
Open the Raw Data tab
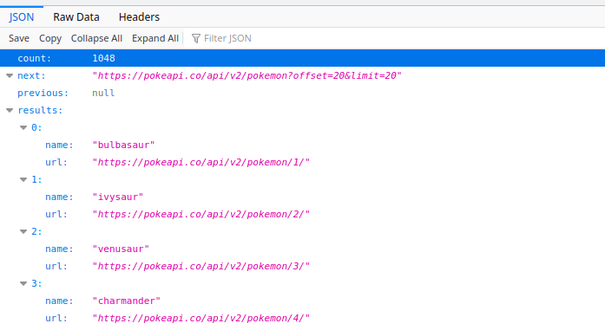(76, 17)
